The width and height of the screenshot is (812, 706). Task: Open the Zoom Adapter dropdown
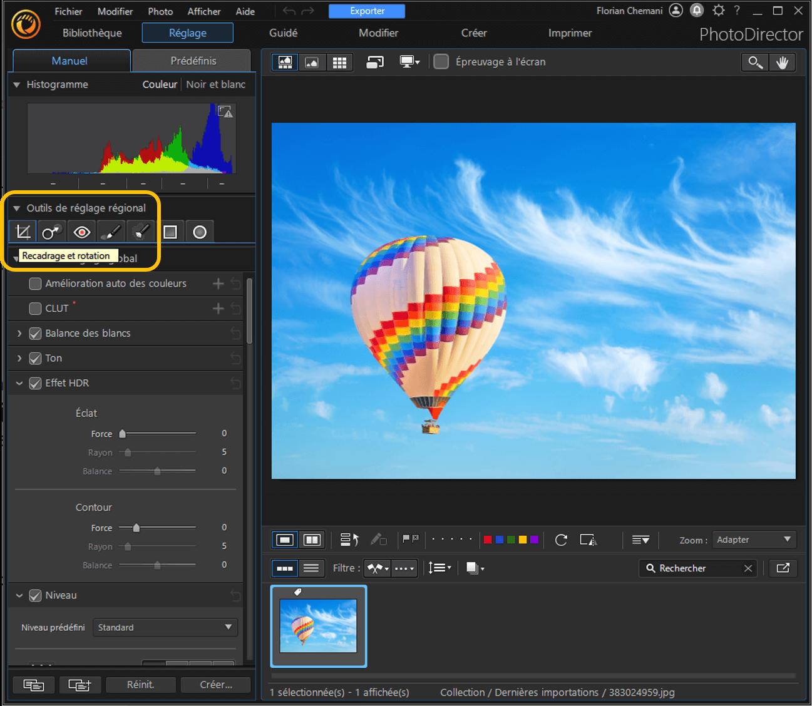point(754,540)
